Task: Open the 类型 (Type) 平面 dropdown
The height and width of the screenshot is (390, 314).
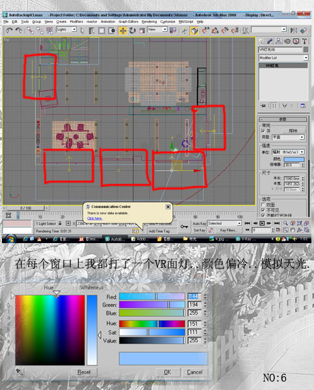Action: coord(289,137)
